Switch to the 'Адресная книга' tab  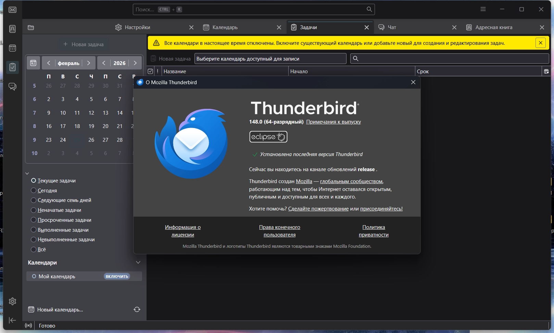[493, 27]
